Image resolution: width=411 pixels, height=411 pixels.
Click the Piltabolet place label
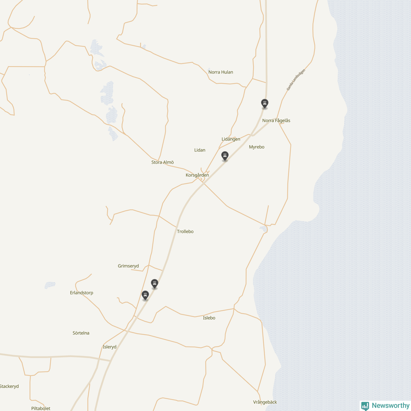pos(41,408)
